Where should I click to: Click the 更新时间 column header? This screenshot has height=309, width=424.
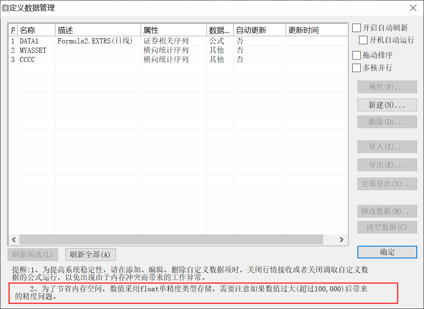[x=317, y=30]
